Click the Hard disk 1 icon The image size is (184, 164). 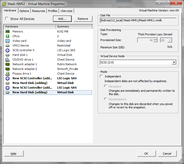pos(8,55)
